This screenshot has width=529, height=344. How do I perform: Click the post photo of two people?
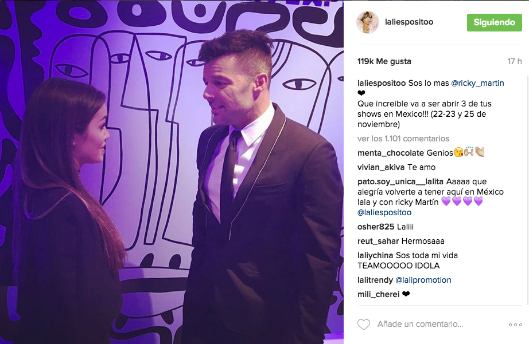click(172, 172)
